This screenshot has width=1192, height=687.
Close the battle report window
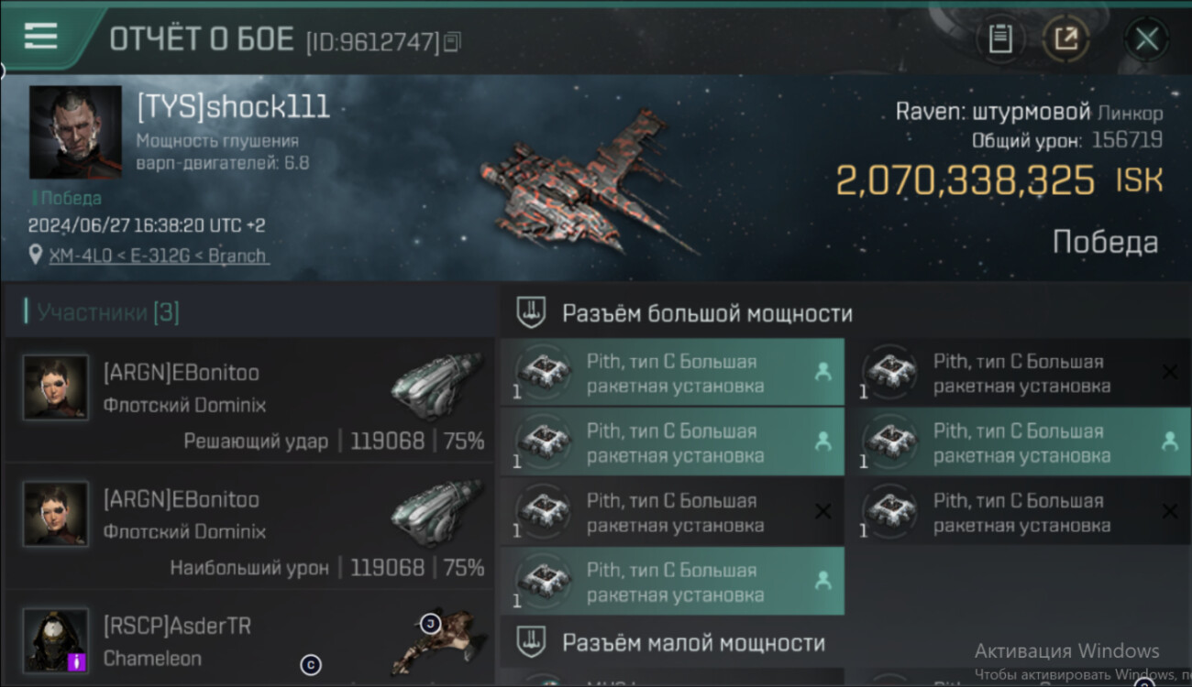click(1146, 38)
